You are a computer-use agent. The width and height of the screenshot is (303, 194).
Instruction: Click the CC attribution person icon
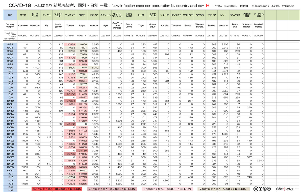click(260, 189)
